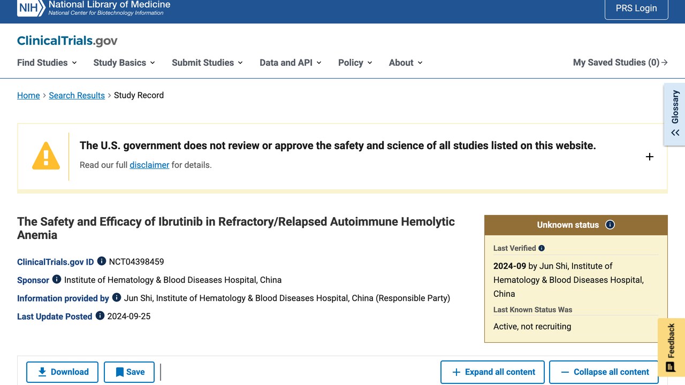Click the Last Update Posted date 2024-09-25
The width and height of the screenshot is (685, 385).
coord(129,316)
